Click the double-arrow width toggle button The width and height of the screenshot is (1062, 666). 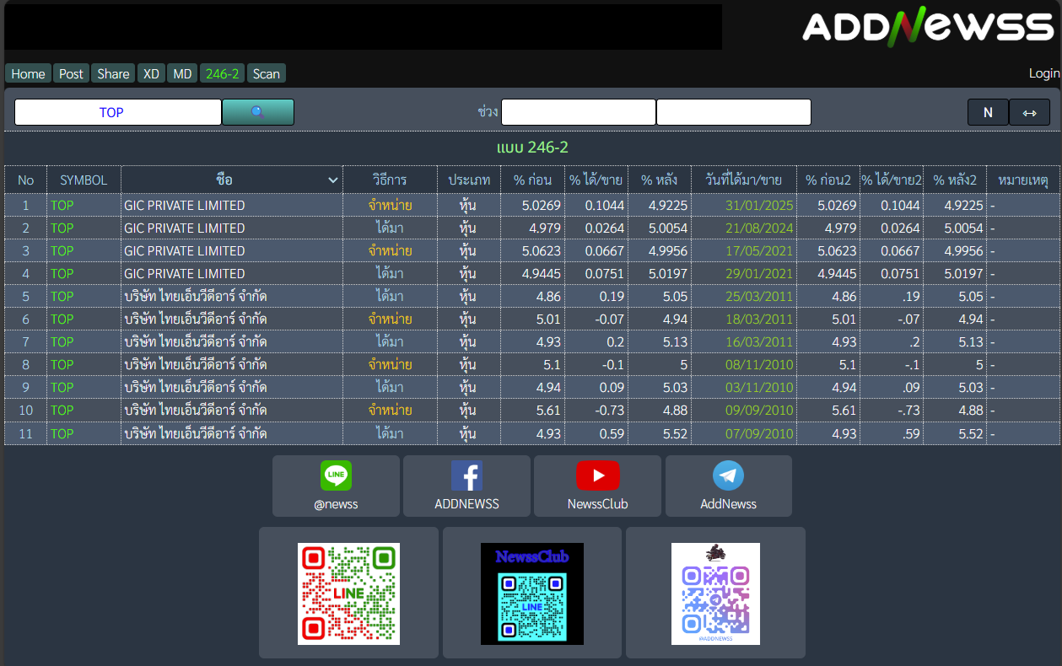tap(1030, 112)
